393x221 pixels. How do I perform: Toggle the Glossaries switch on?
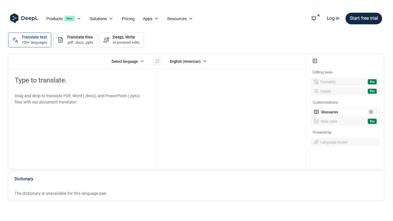(x=373, y=112)
